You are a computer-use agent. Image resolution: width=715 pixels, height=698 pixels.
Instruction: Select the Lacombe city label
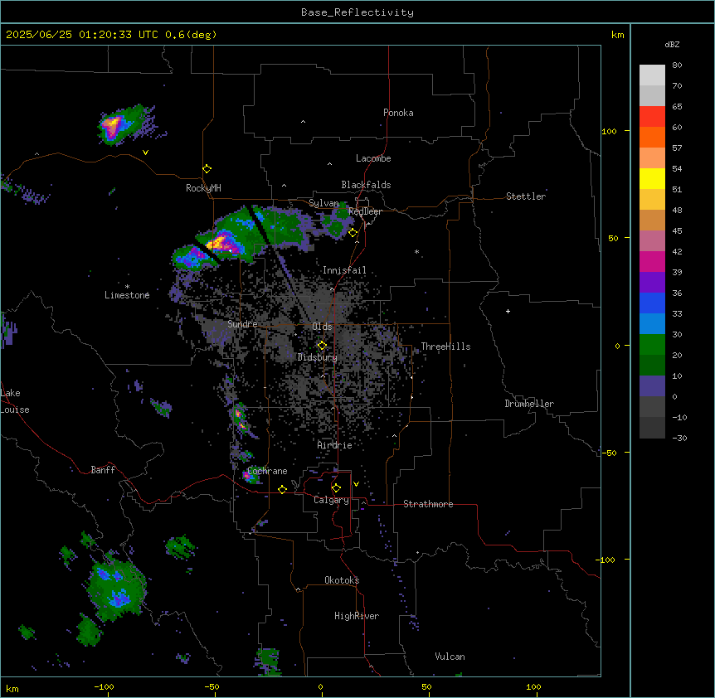(x=373, y=158)
